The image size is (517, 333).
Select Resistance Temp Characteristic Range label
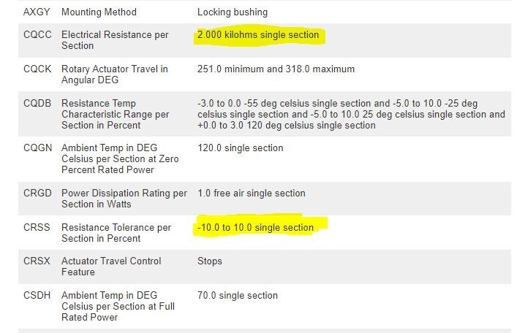point(115,115)
